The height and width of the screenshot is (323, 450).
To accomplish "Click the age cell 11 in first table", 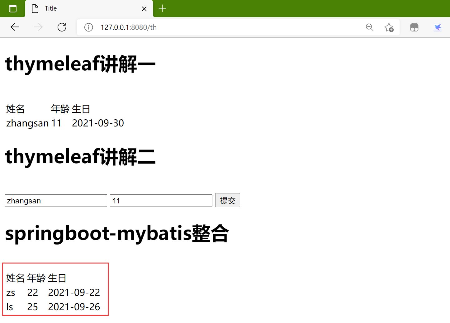I will [x=56, y=123].
